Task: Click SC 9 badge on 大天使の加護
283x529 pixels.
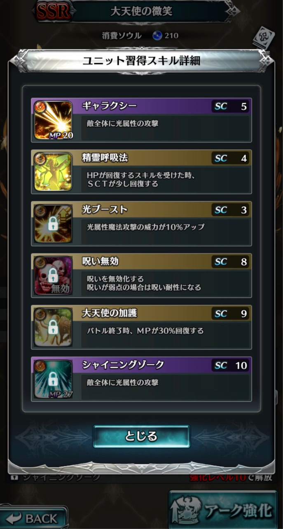Action: 231,314
